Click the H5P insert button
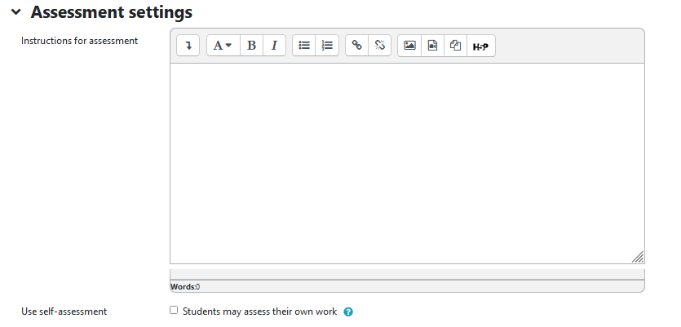 point(480,46)
